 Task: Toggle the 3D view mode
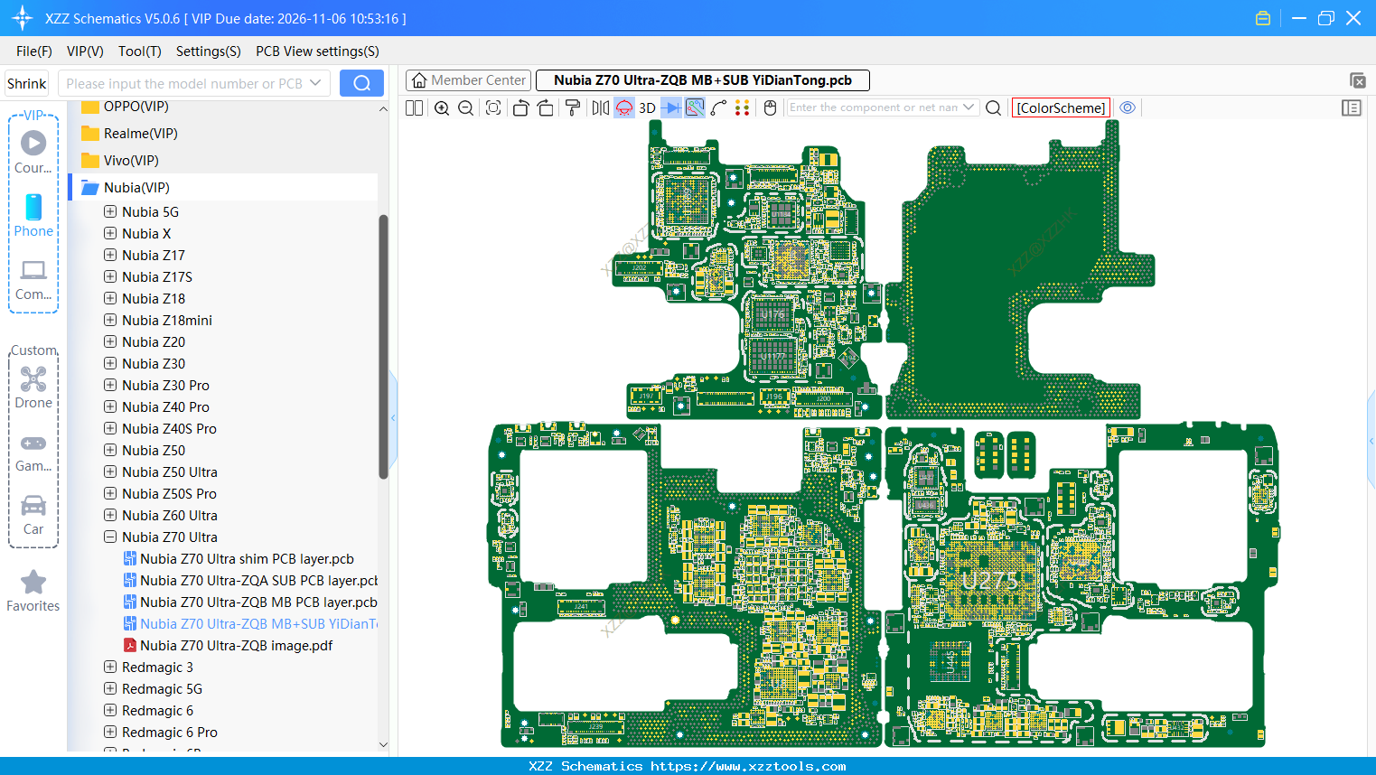[x=647, y=108]
